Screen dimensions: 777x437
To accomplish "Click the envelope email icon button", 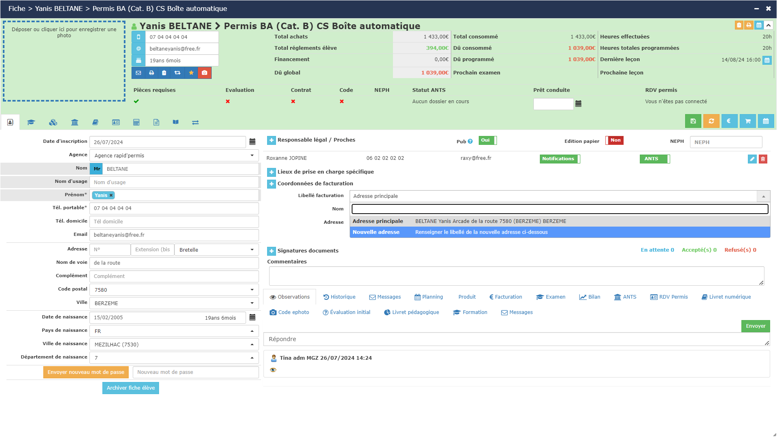I will tap(138, 73).
